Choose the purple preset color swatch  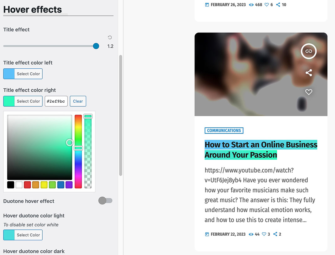click(x=69, y=185)
